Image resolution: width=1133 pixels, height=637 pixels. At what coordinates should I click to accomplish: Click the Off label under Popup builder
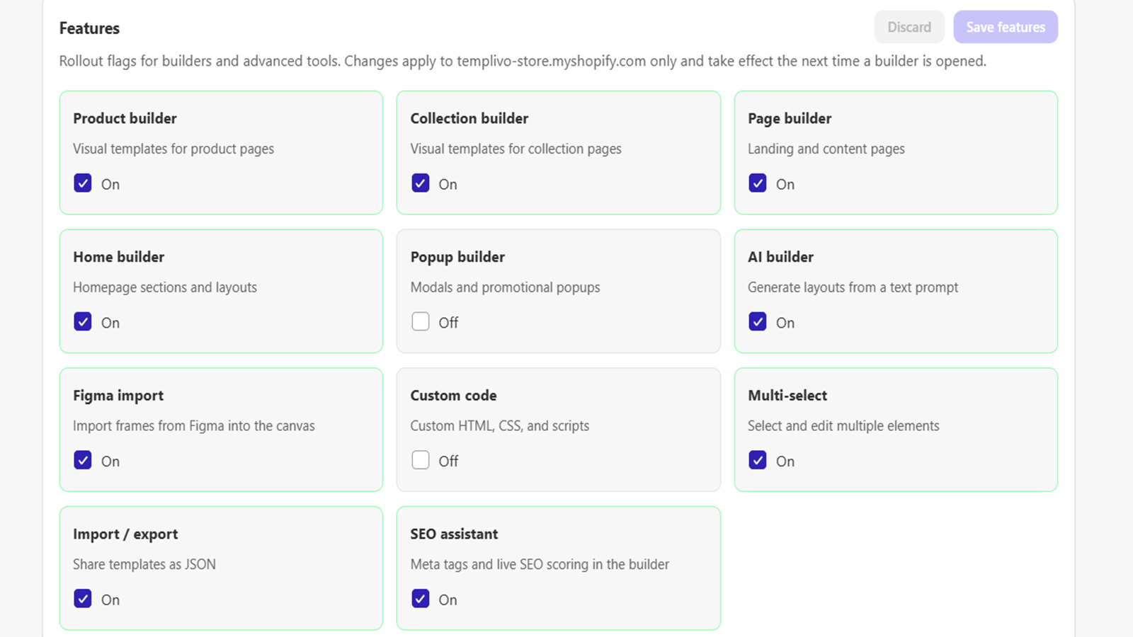448,323
